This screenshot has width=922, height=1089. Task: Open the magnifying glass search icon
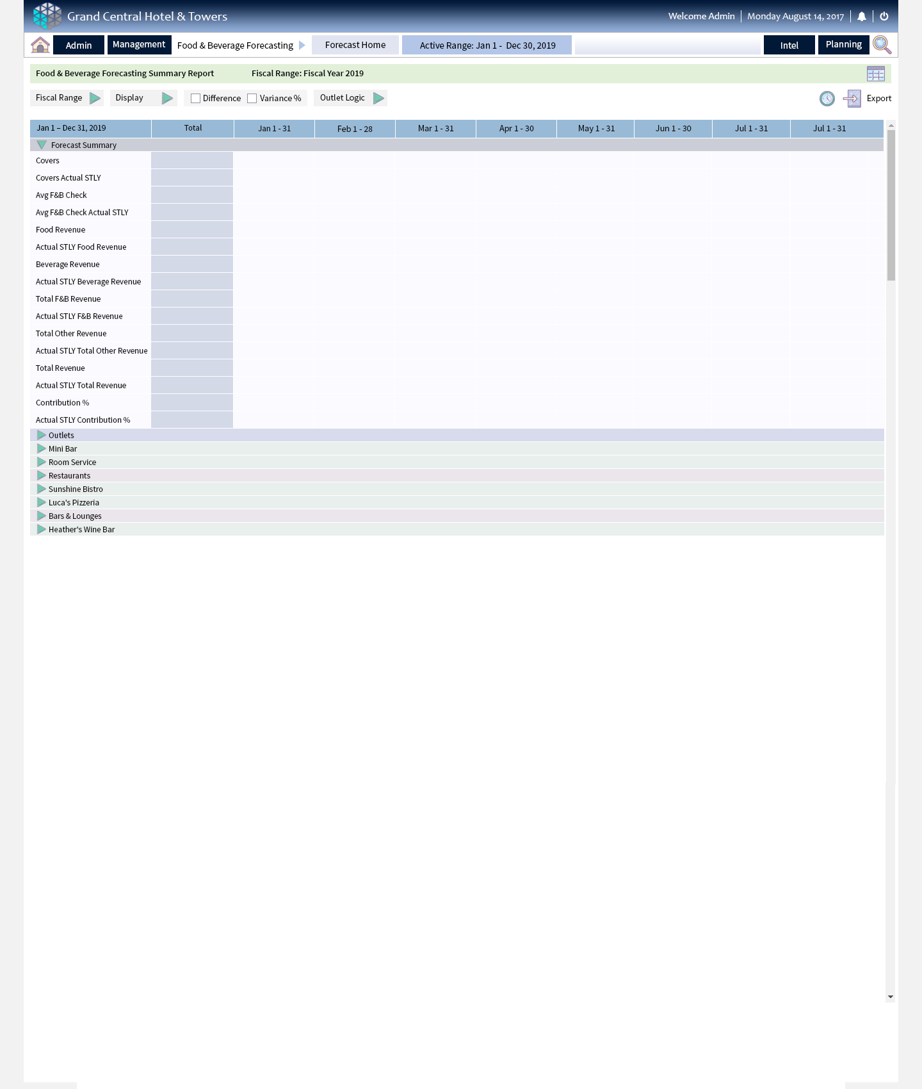point(882,45)
